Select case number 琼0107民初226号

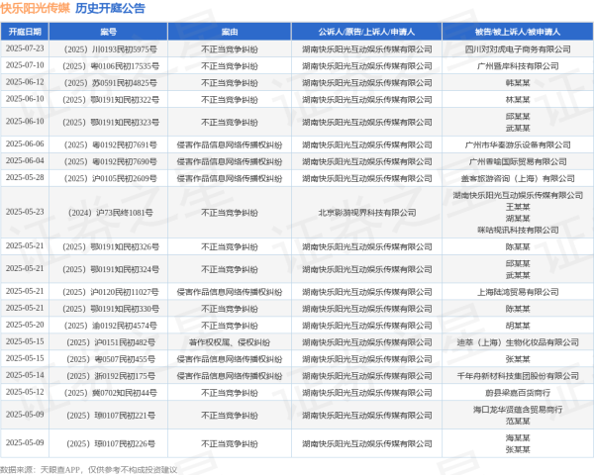(111, 444)
